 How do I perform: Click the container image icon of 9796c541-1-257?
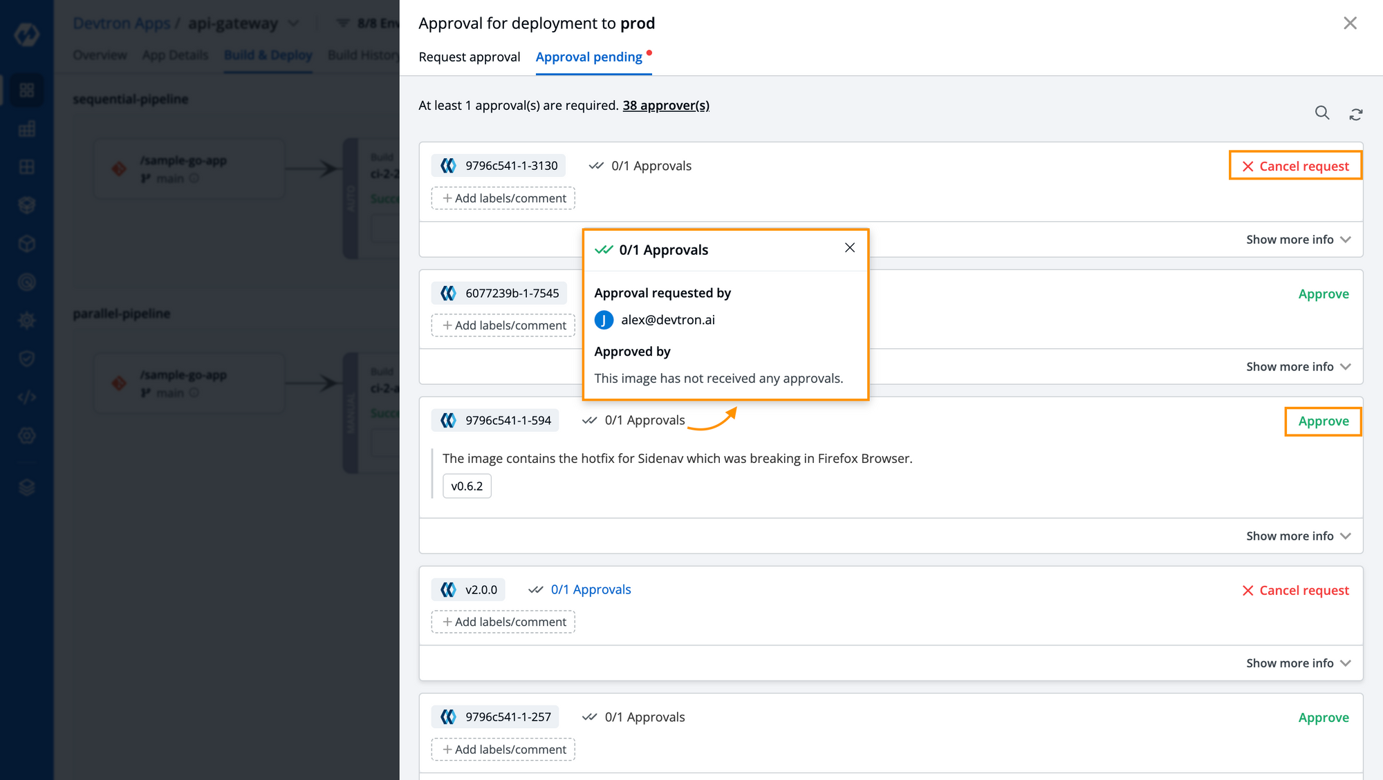click(449, 717)
